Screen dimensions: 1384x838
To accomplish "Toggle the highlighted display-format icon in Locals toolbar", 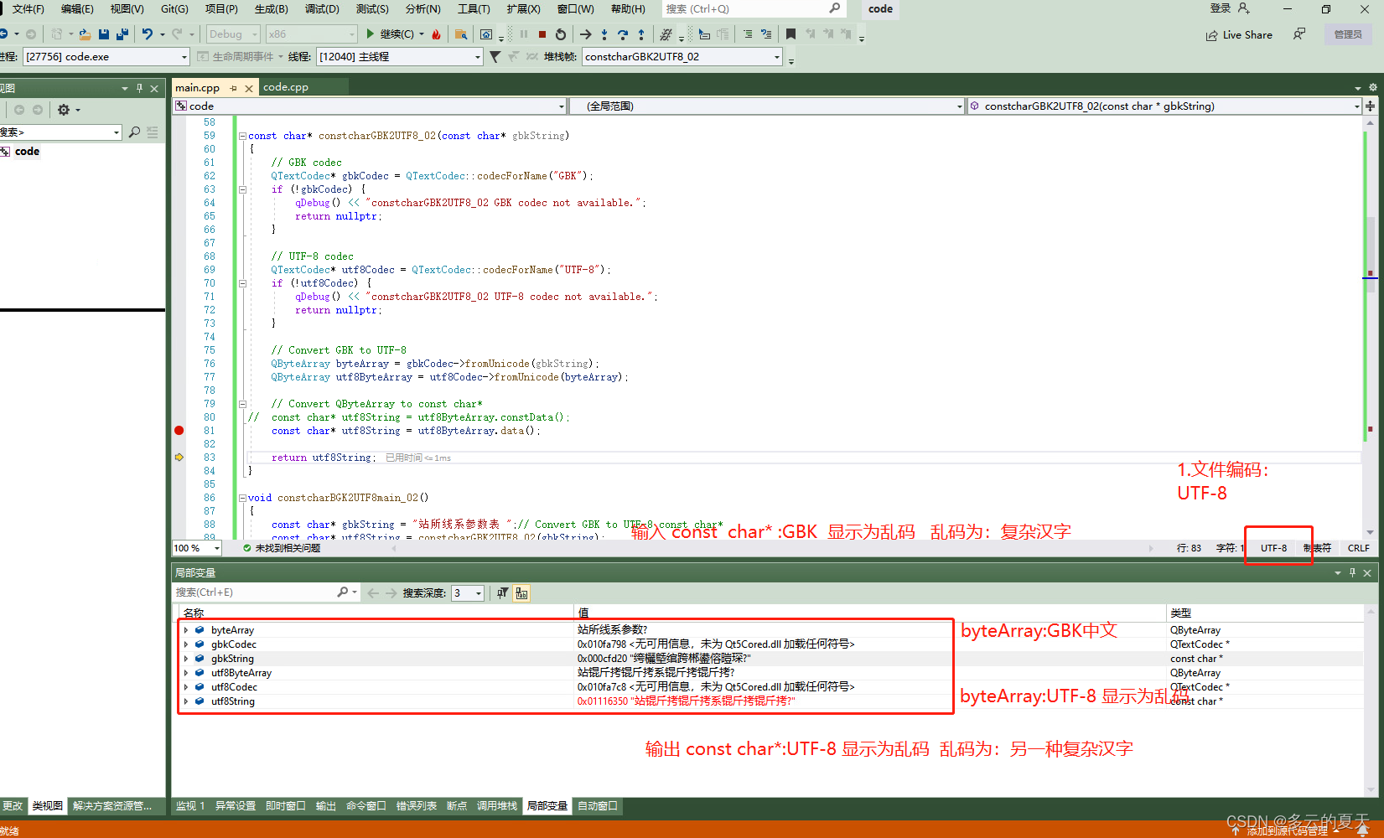I will [x=521, y=592].
